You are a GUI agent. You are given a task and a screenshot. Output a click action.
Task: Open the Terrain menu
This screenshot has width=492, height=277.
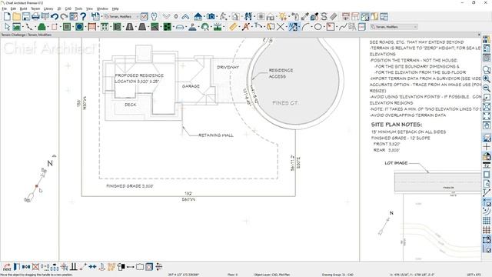click(35, 8)
